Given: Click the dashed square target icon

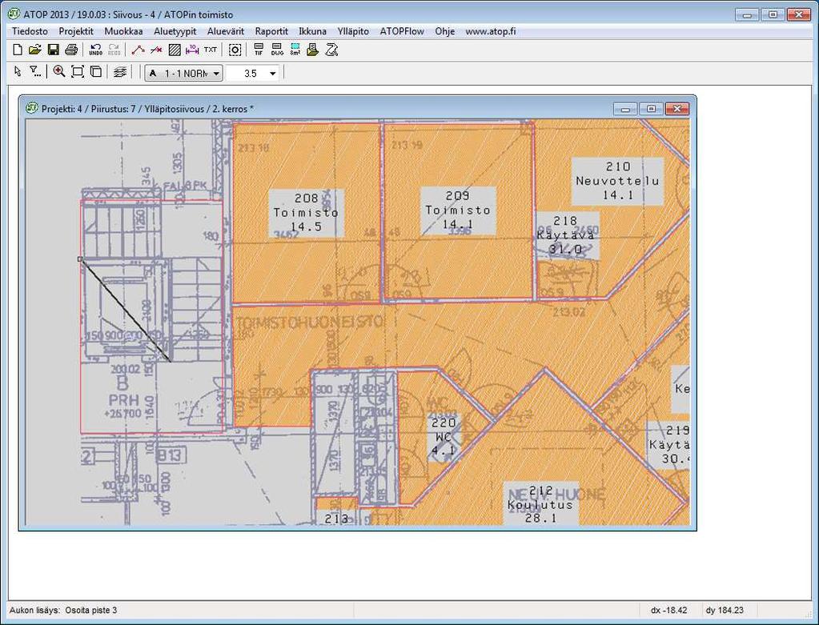Looking at the screenshot, I should pyautogui.click(x=235, y=50).
